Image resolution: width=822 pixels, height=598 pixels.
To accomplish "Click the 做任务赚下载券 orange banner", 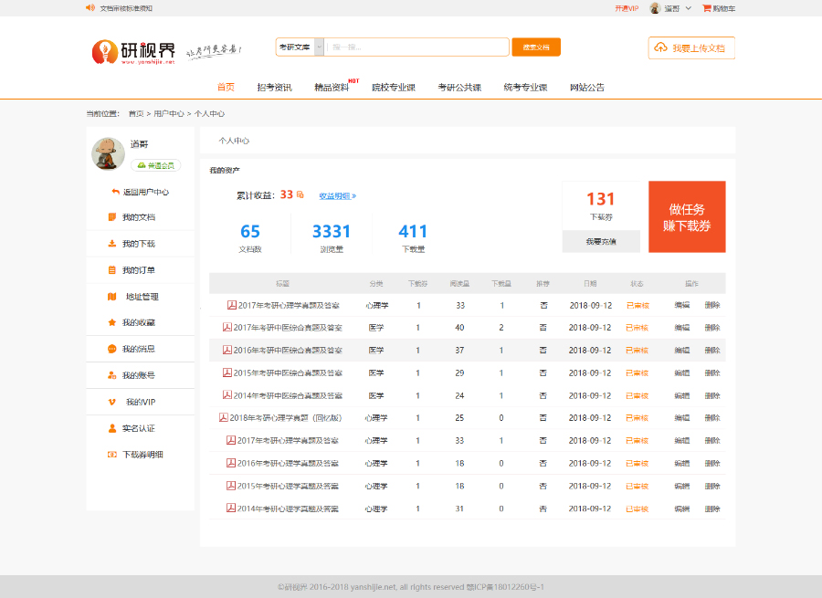I will click(687, 216).
